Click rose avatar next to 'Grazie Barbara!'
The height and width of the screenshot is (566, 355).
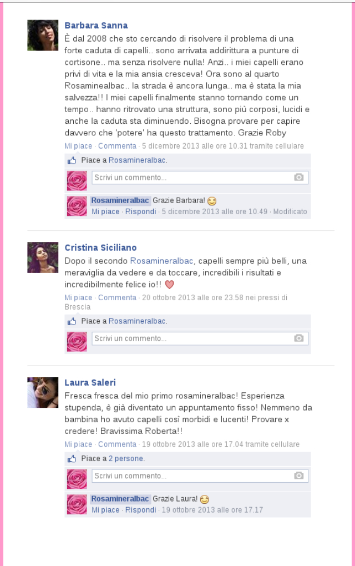77,206
